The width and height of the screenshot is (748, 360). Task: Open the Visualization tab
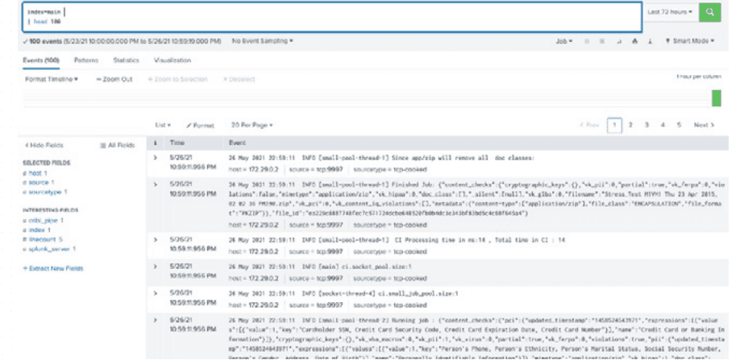172,60
